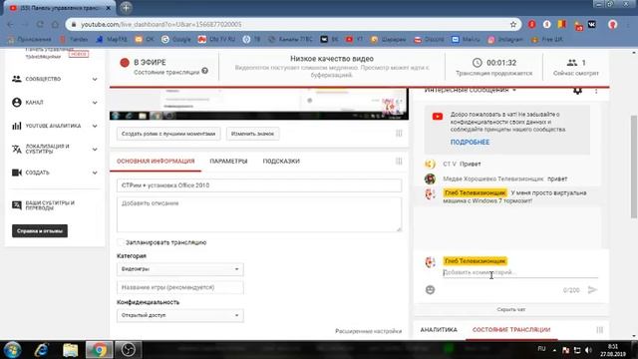Click the Windows Start button
Viewport: 638px width, 359px height.
[x=12, y=350]
